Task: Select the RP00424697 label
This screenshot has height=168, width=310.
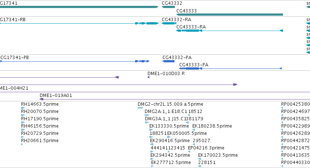Action: (295, 112)
